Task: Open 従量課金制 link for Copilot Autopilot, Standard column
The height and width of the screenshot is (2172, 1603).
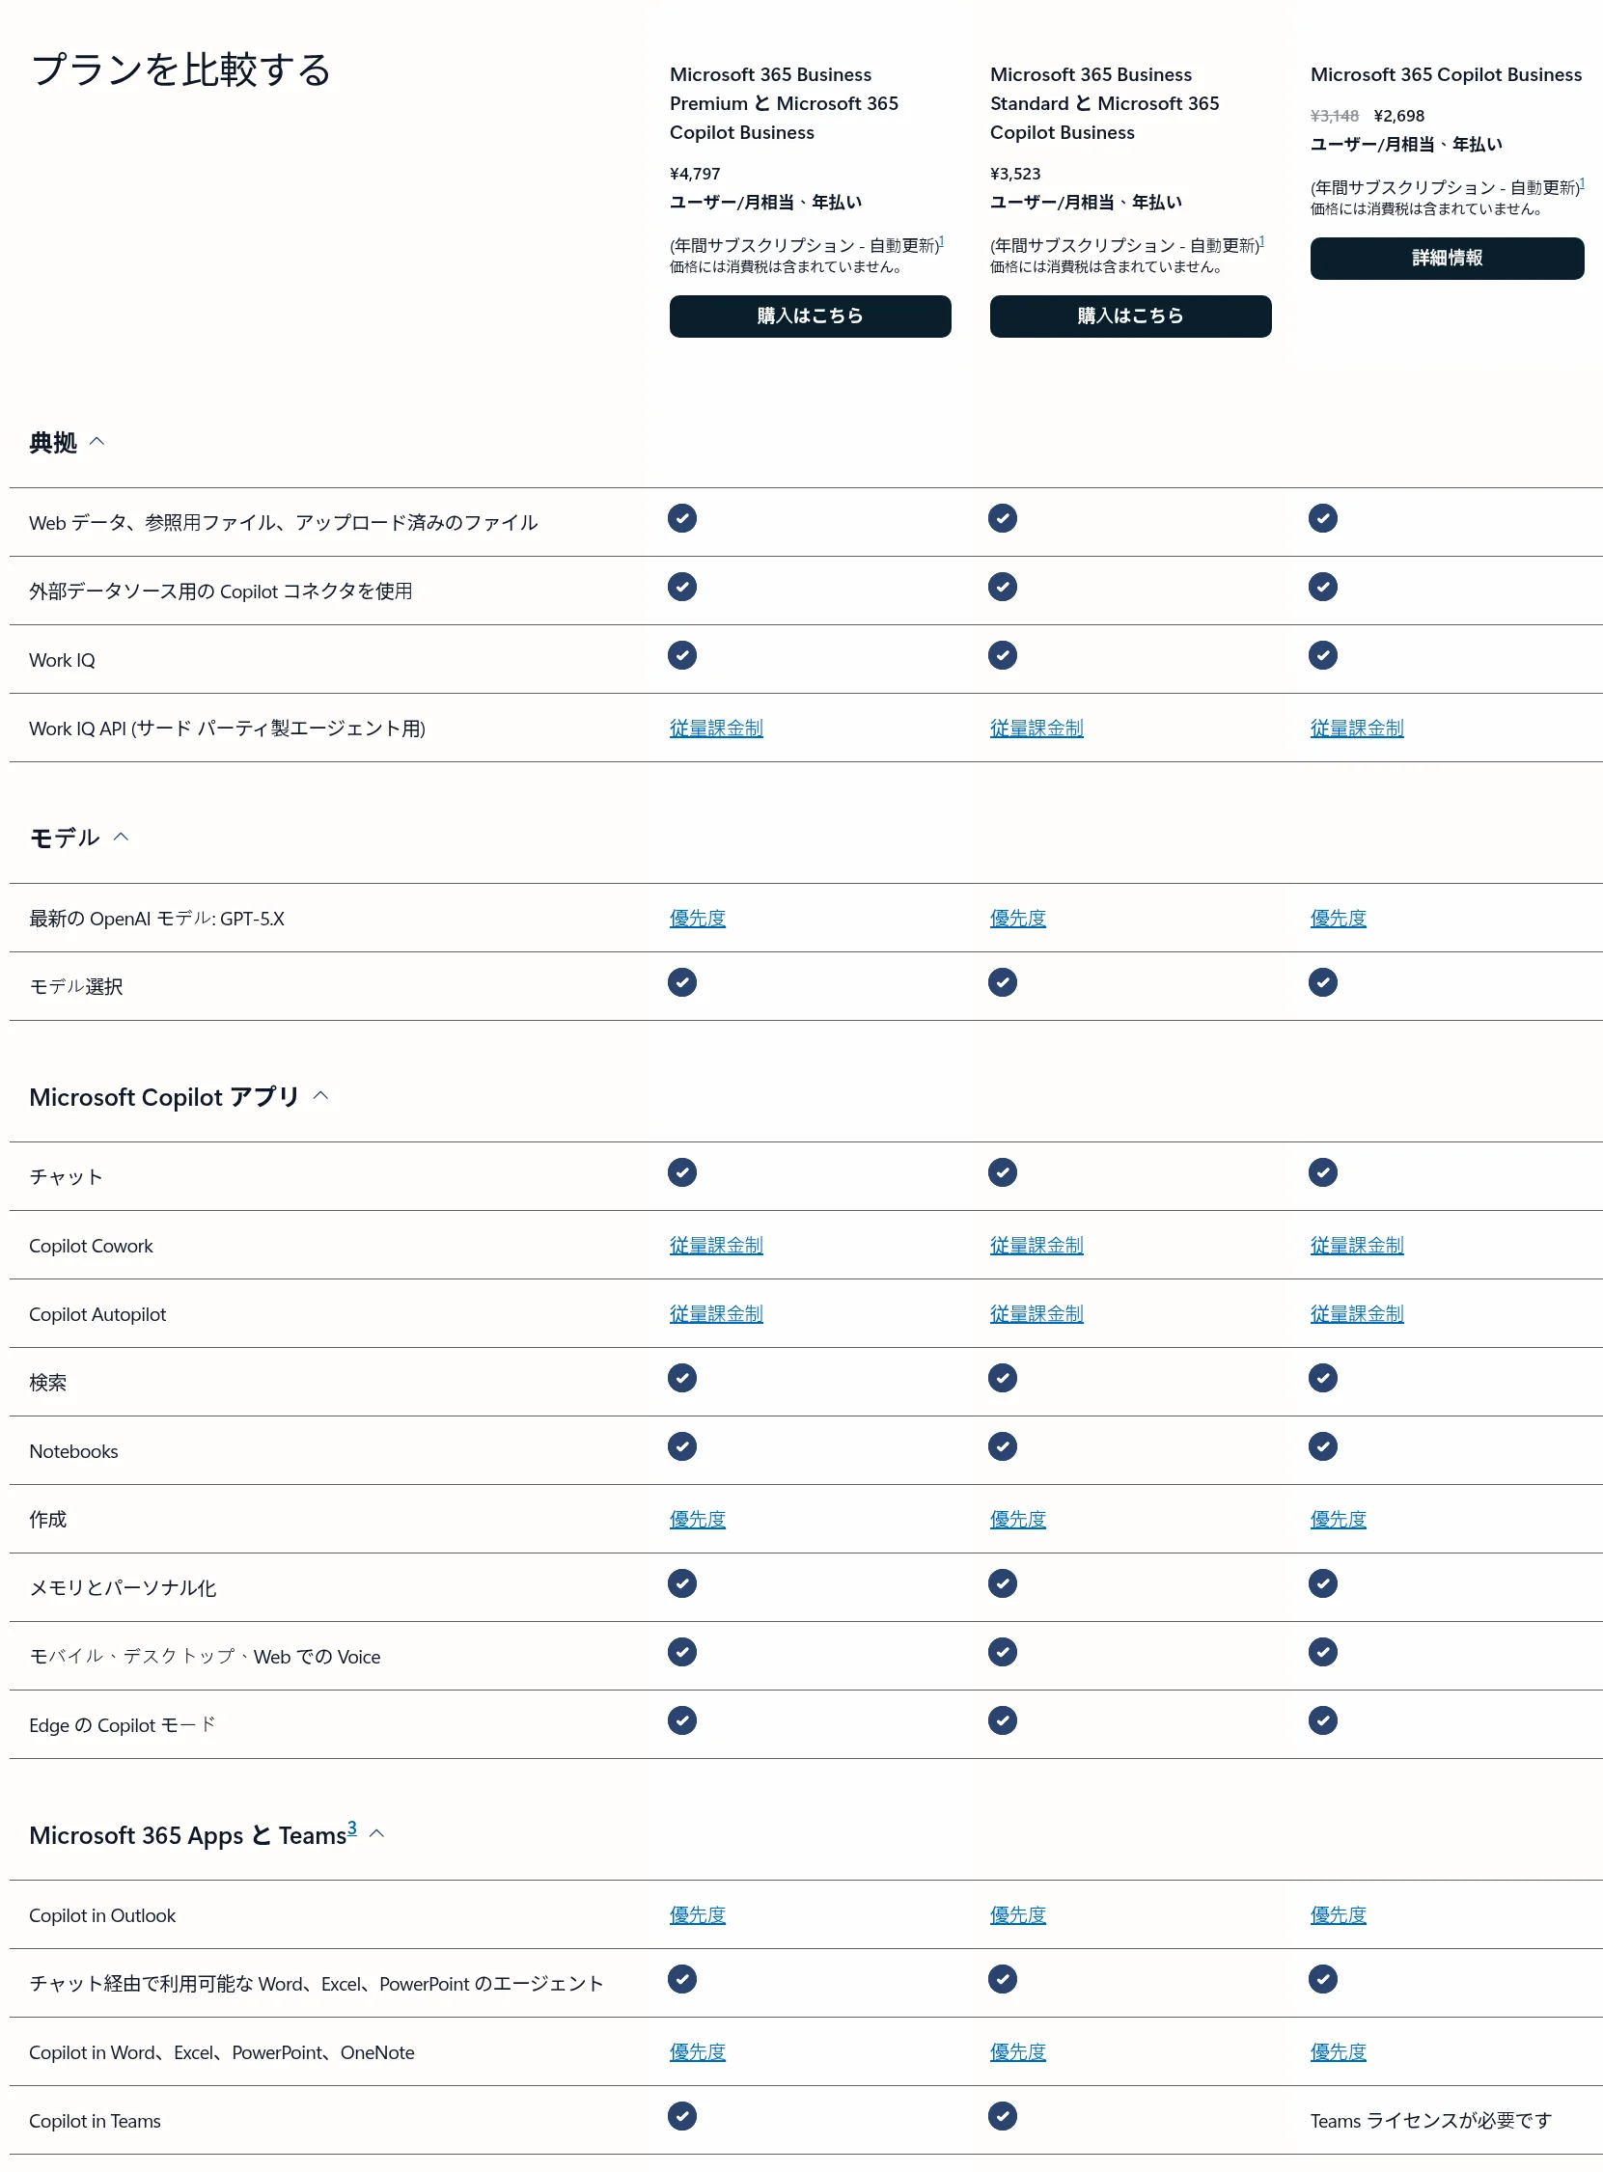Action: coord(1036,1313)
